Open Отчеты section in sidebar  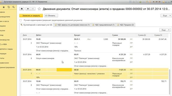tap(2, 58)
